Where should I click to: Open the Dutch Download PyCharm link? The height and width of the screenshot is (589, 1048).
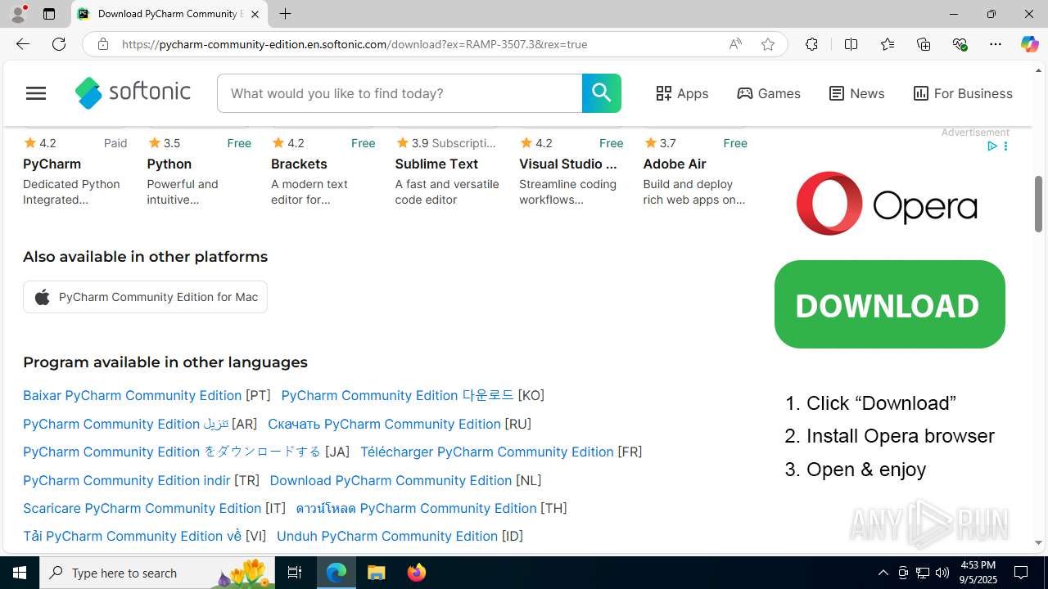click(391, 480)
